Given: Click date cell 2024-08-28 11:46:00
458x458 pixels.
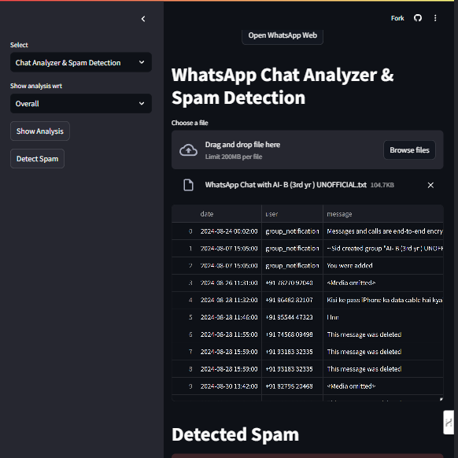Looking at the screenshot, I should 229,317.
